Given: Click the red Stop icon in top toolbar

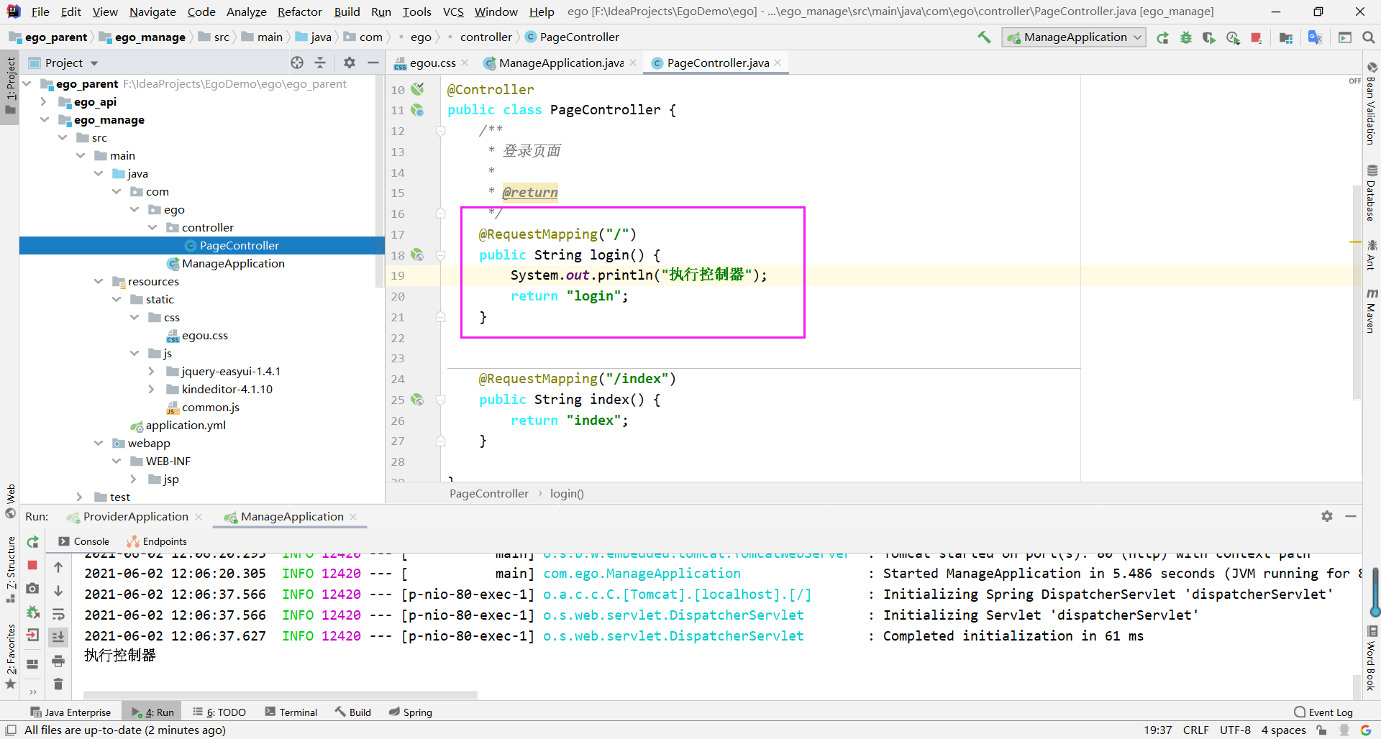Looking at the screenshot, I should click(x=1256, y=37).
